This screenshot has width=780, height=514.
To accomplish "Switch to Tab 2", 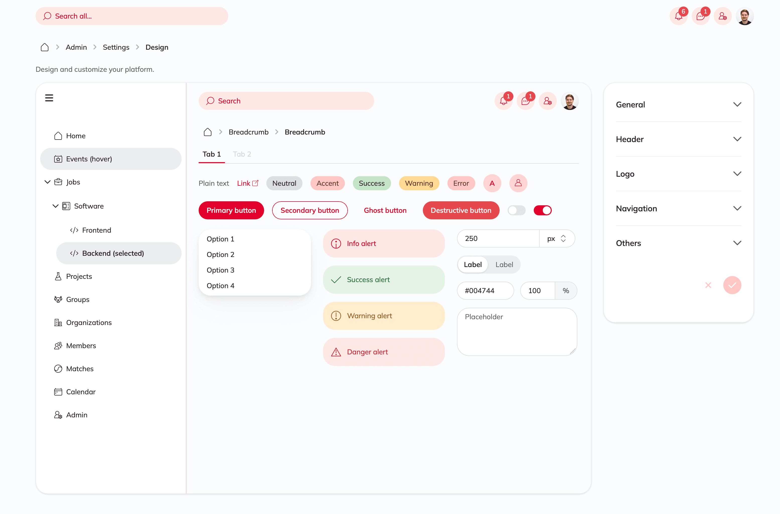I will pos(242,154).
